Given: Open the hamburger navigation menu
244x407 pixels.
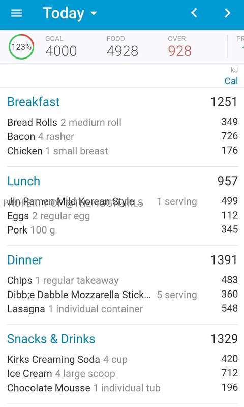Looking at the screenshot, I should click(x=16, y=13).
